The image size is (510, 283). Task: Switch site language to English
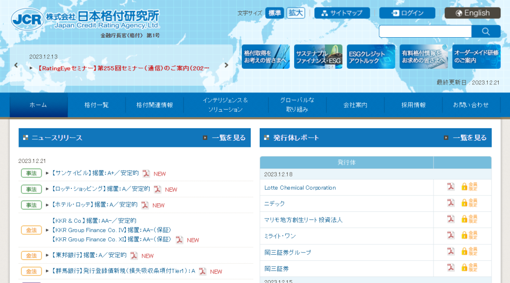(473, 13)
